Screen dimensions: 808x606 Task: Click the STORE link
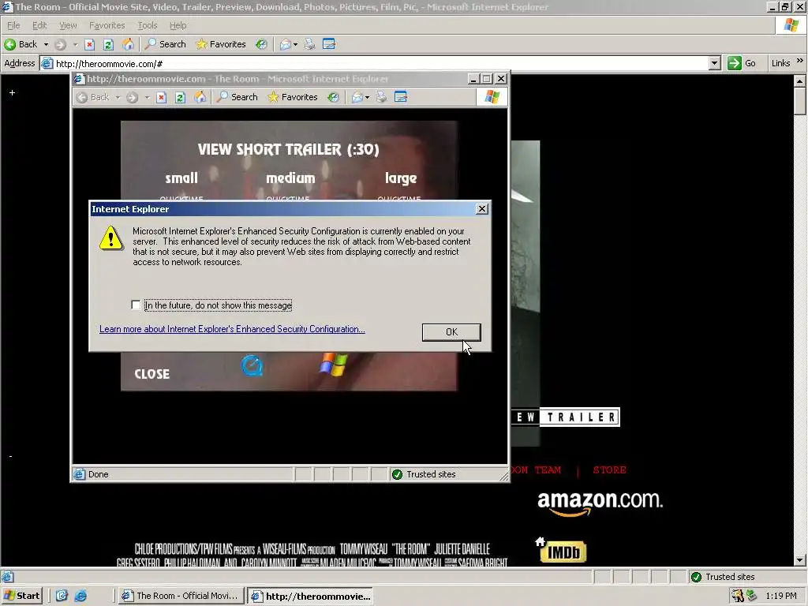click(x=610, y=470)
